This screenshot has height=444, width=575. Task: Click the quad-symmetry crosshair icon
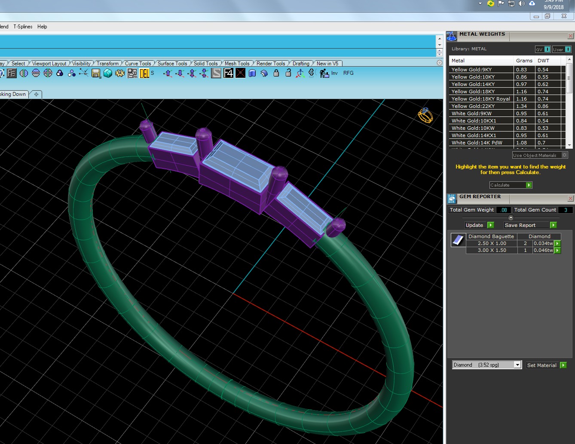pos(48,73)
